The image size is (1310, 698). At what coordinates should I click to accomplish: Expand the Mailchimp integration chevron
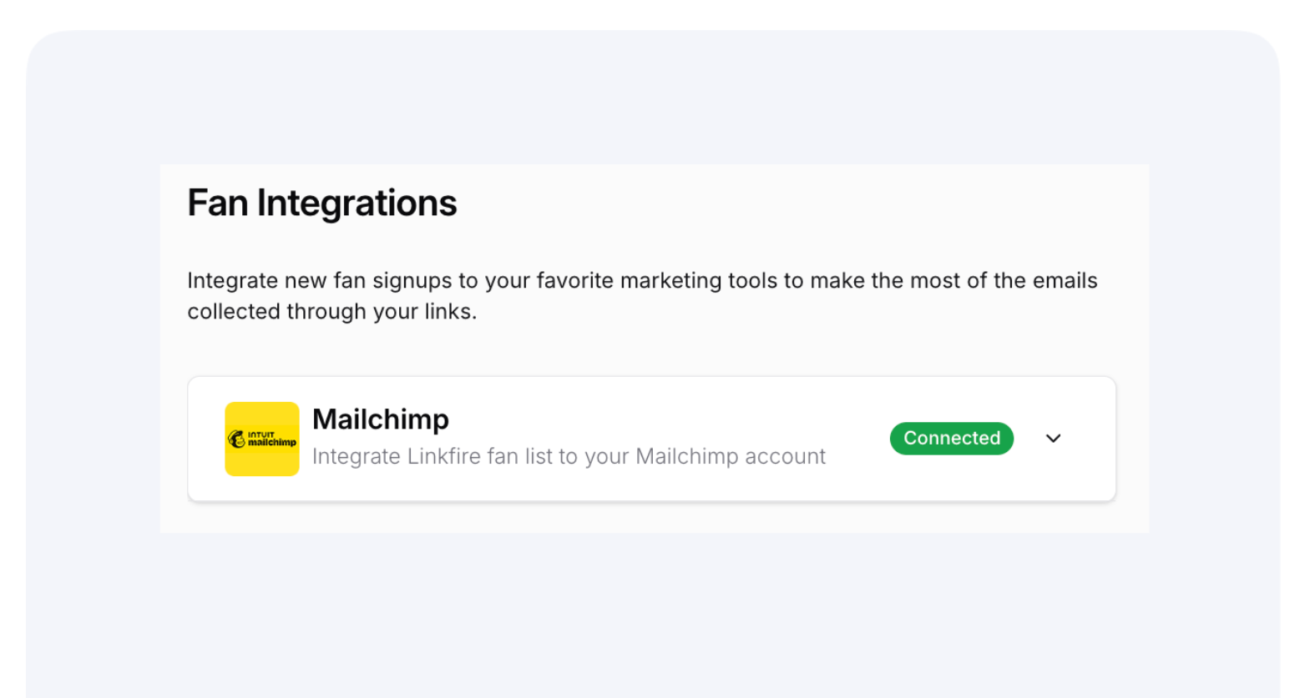(x=1053, y=439)
